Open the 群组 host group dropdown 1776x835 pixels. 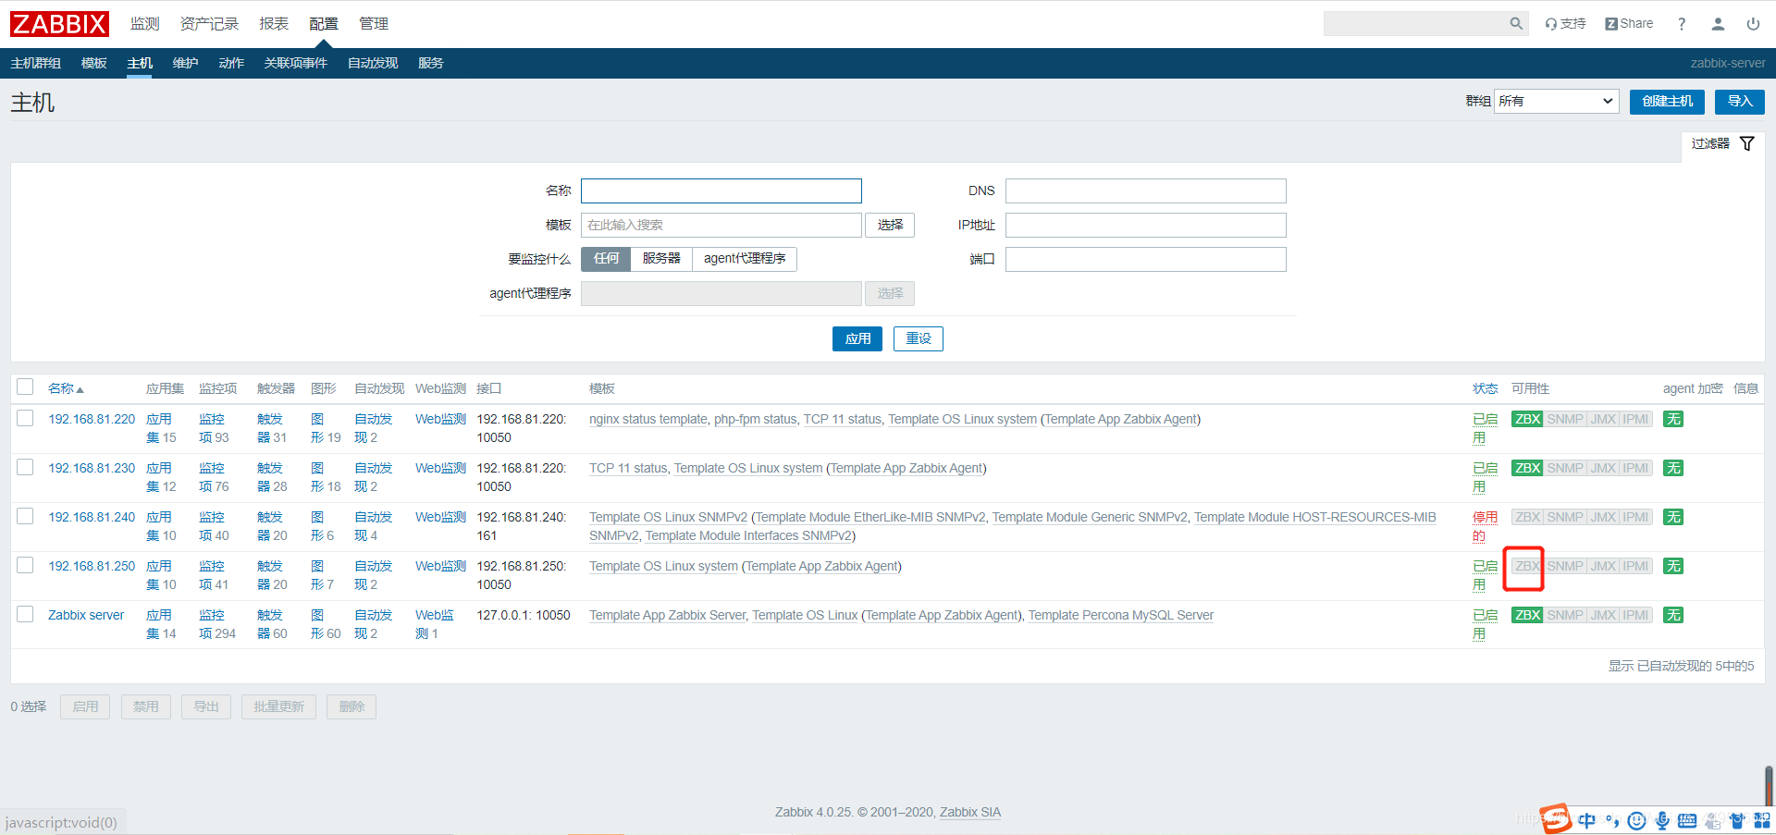click(x=1557, y=101)
